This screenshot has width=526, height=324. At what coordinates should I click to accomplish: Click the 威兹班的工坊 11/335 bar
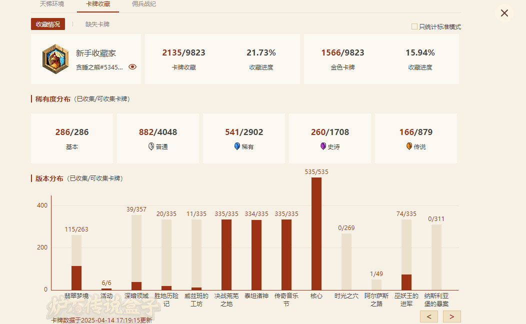click(x=196, y=255)
